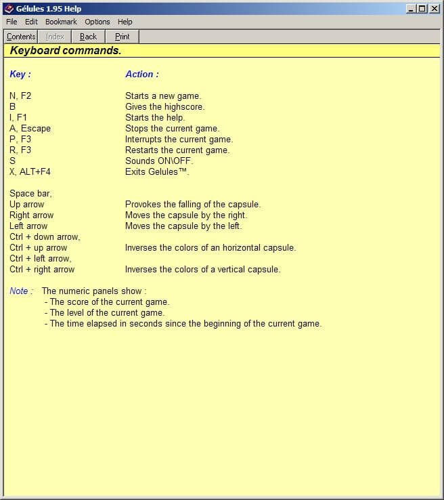Click the 'Ctrl + right arrow' entry
Viewport: 444px width, 500px height.
42,269
